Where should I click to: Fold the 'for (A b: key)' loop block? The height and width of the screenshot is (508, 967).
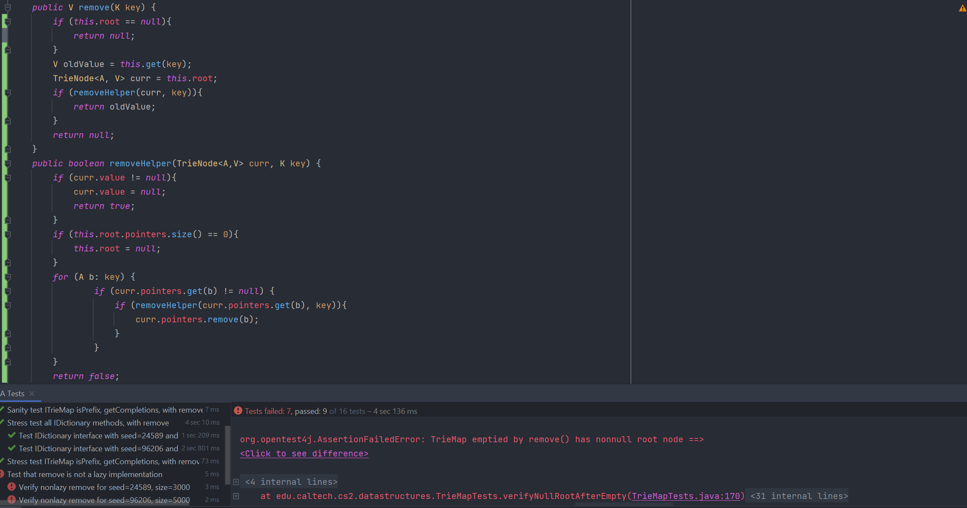7,277
